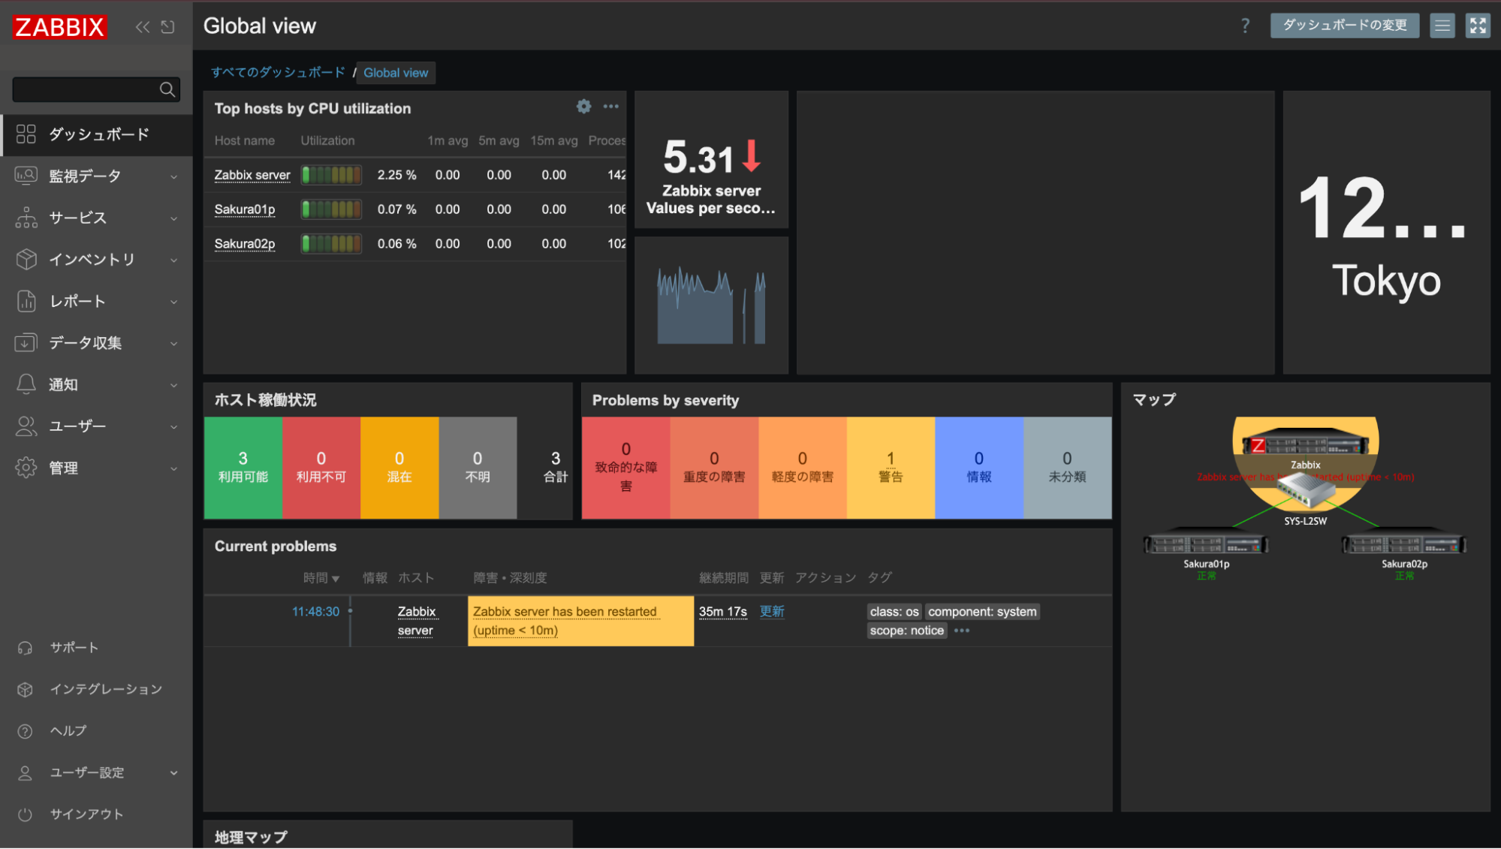The image size is (1501, 849).
Task: Click the サインアウト power icon
Action: coord(25,814)
